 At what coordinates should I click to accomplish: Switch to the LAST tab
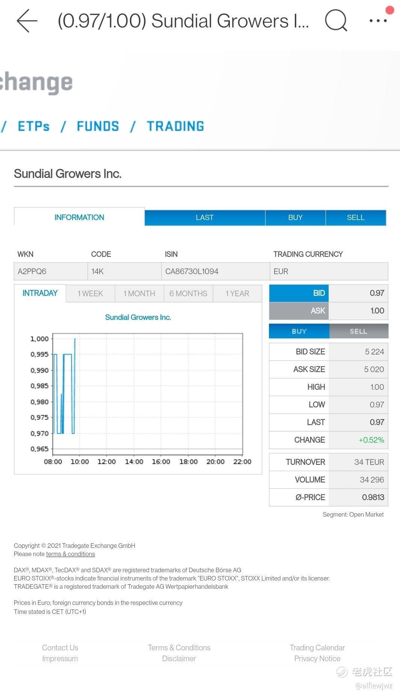coord(205,217)
